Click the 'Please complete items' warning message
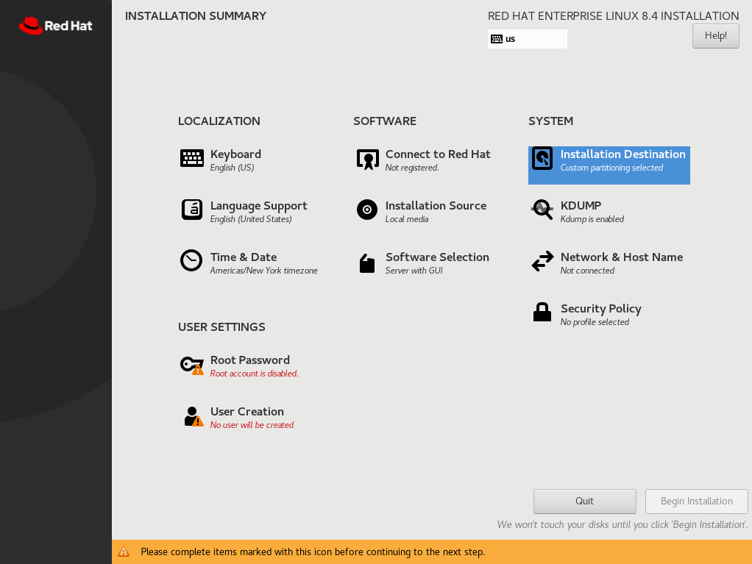The width and height of the screenshot is (752, 564). pyautogui.click(x=313, y=552)
